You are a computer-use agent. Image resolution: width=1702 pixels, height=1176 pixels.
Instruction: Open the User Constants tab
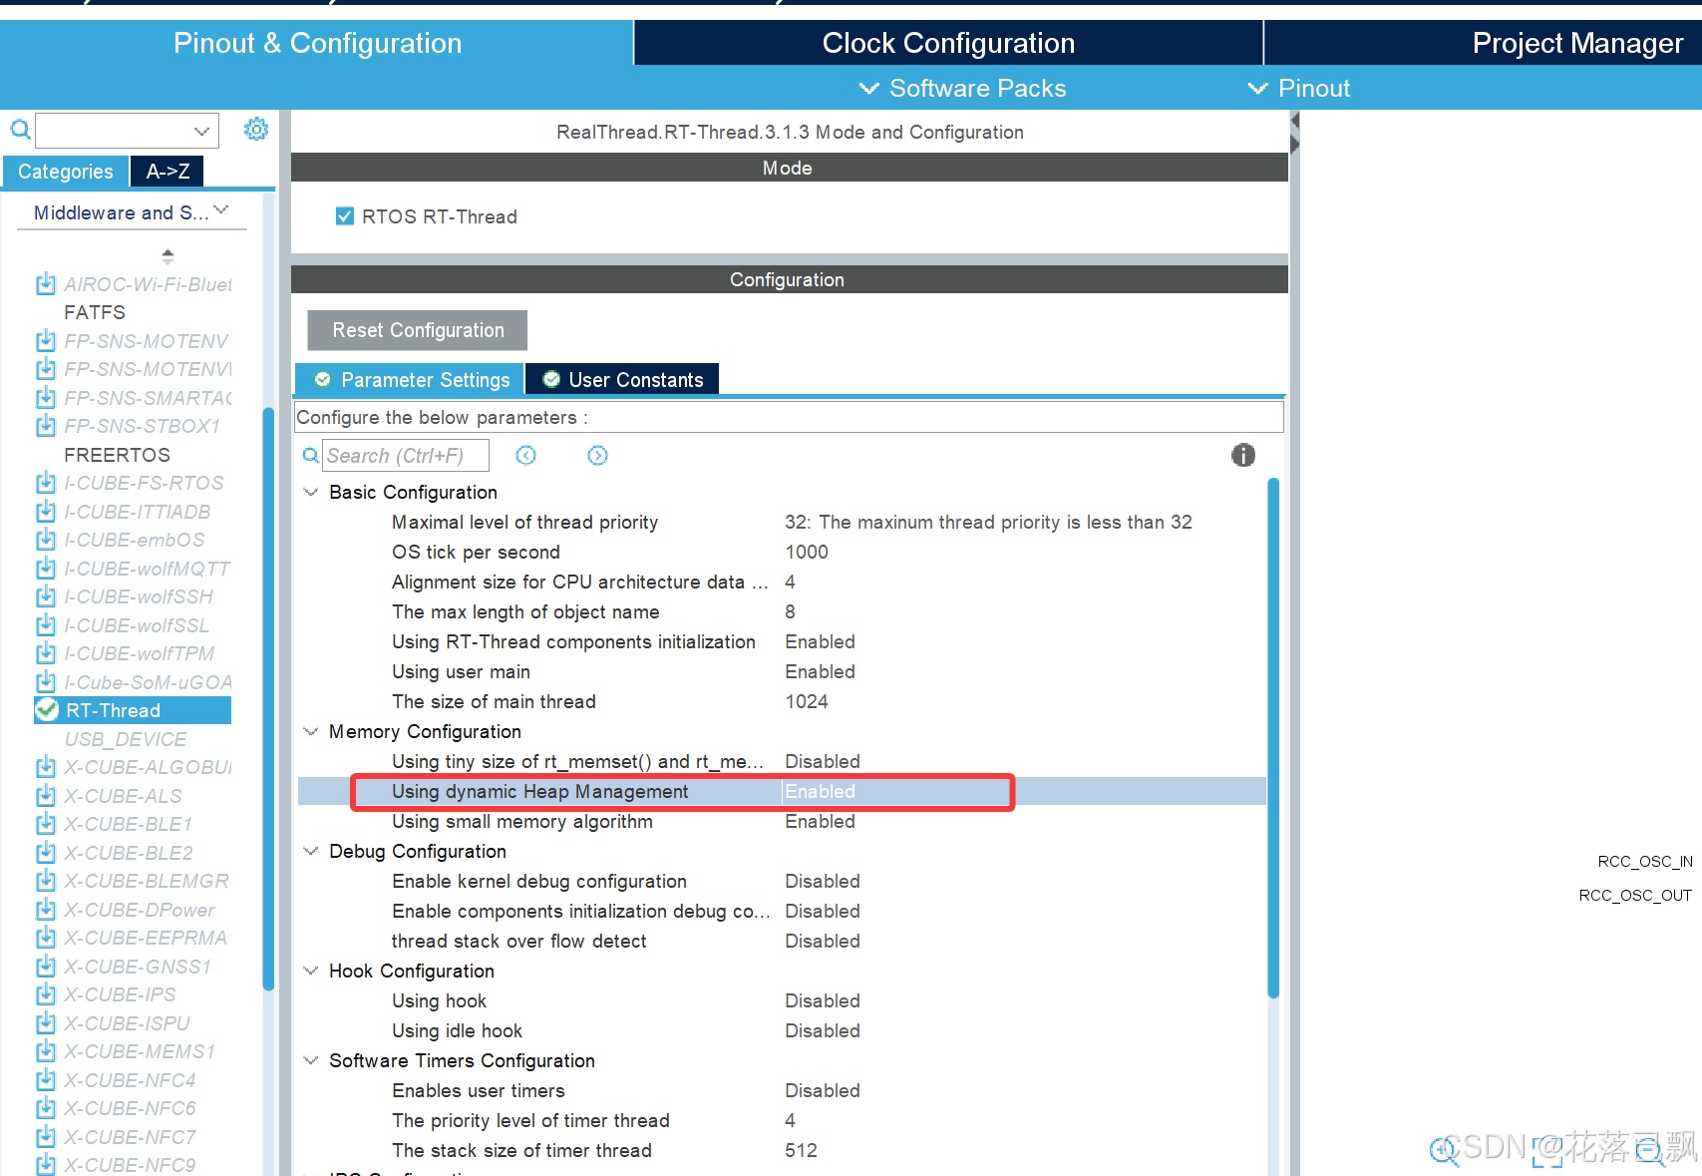pyautogui.click(x=623, y=379)
